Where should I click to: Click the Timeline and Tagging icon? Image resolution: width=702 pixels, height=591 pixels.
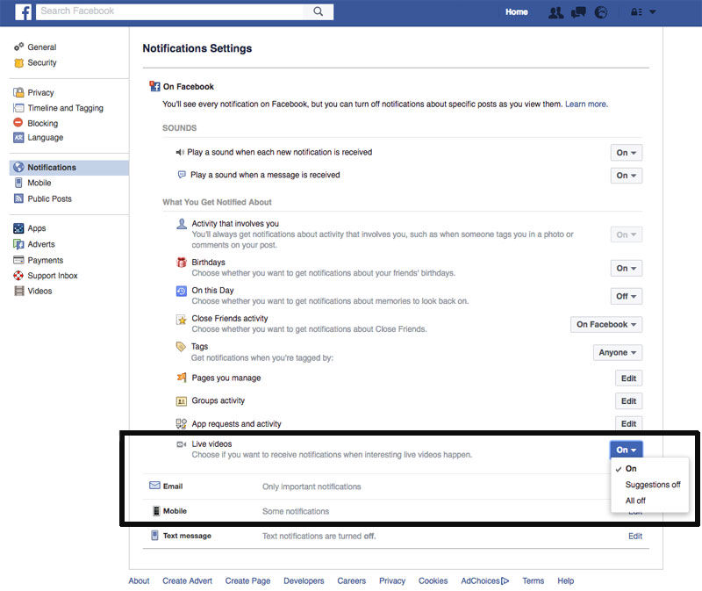point(18,108)
